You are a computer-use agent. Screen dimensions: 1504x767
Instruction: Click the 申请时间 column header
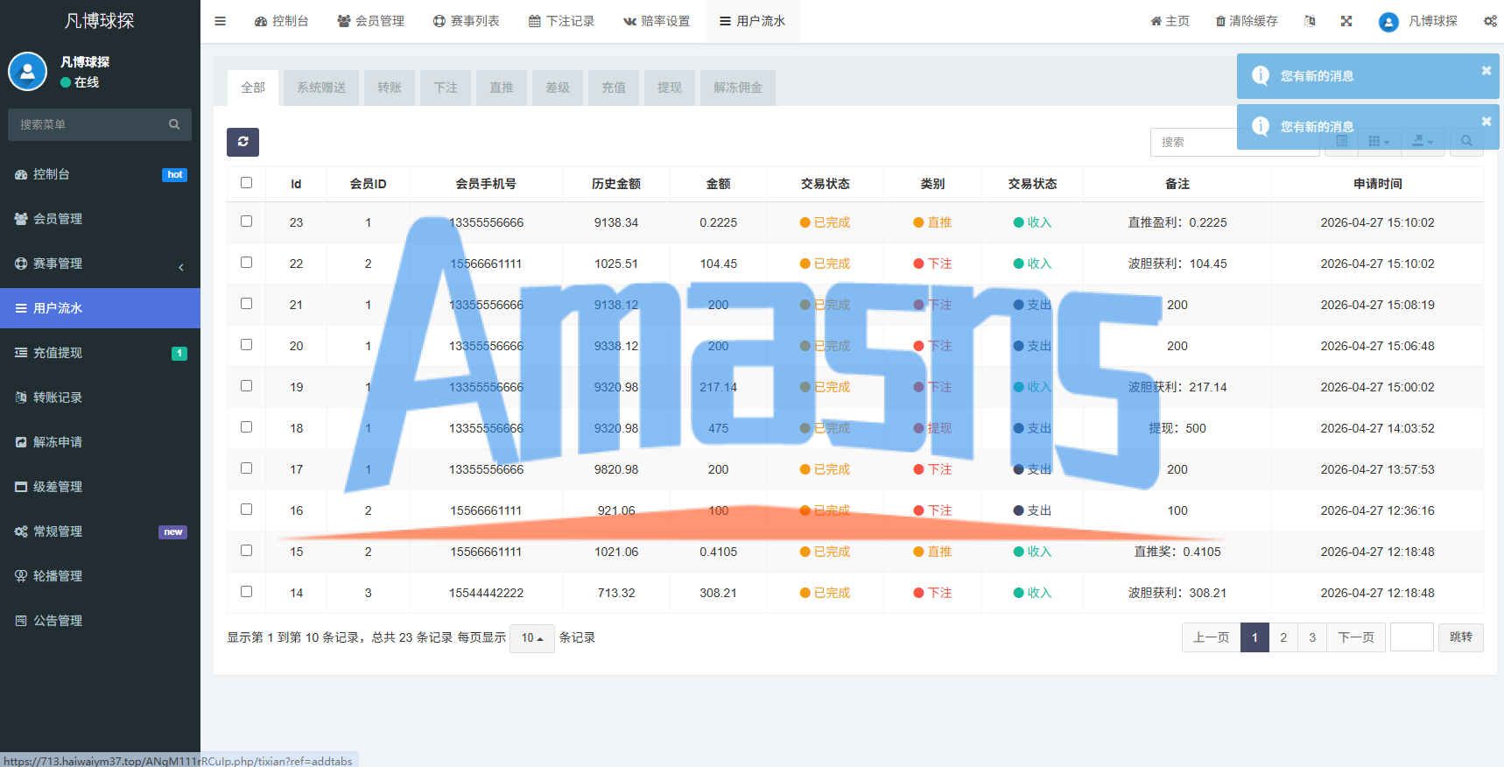click(1378, 184)
